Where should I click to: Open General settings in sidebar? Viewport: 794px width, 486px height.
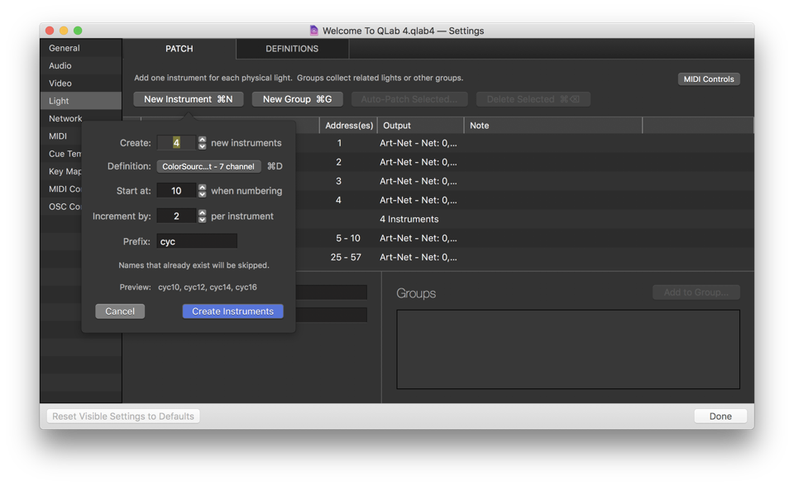click(x=65, y=48)
